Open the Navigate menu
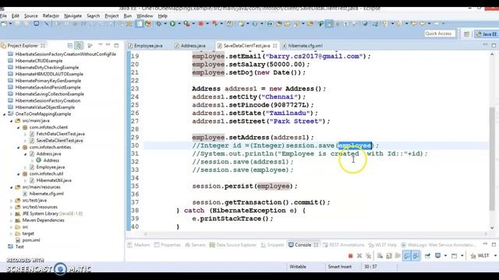Image resolution: width=499 pixels, height=280 pixels. (73, 16)
